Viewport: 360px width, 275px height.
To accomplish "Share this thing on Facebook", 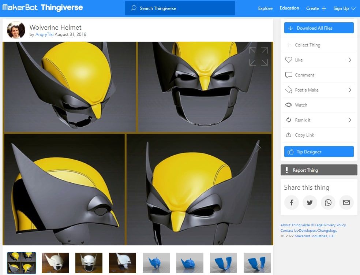I will (292, 202).
